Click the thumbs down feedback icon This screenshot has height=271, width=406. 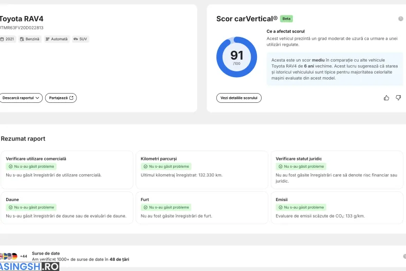point(398,98)
